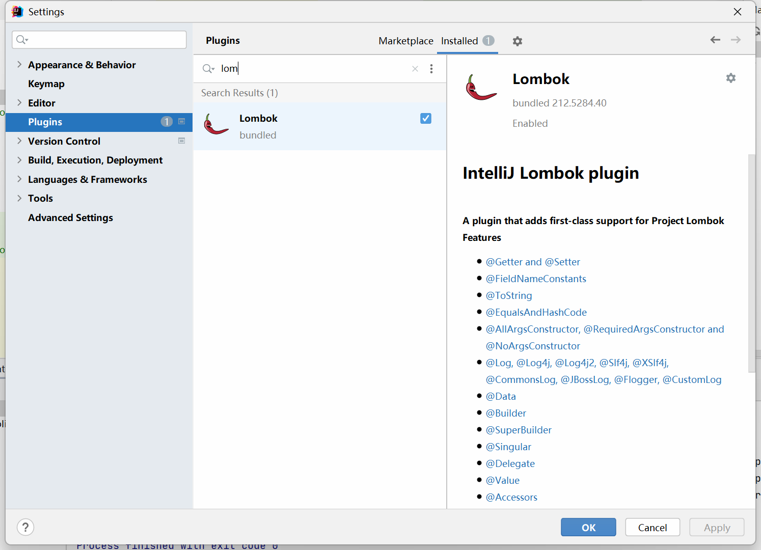
Task: Click the Apply button
Action: click(x=717, y=527)
